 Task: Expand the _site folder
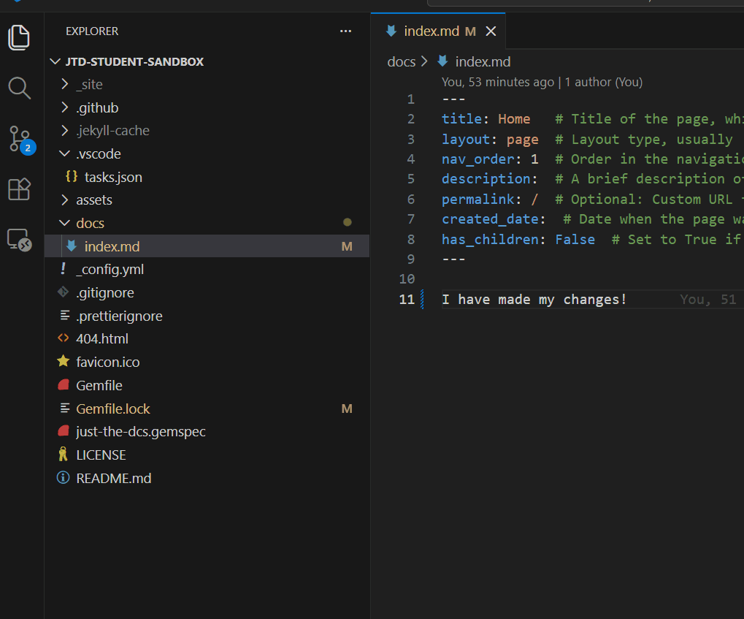(90, 85)
